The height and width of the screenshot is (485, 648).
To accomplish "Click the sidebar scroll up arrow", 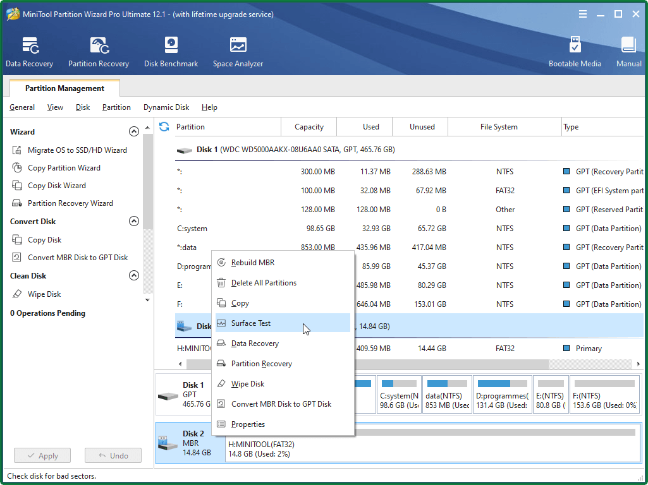I will [147, 128].
